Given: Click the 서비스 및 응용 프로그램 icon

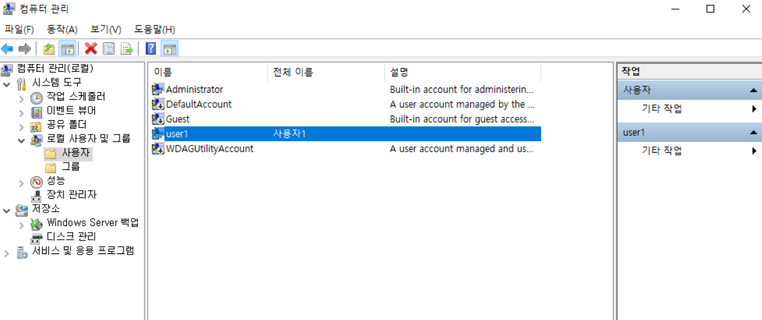Looking at the screenshot, I should click(22, 252).
